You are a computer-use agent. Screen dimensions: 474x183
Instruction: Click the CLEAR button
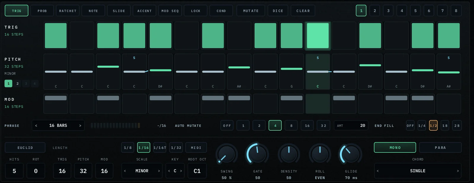click(x=303, y=11)
